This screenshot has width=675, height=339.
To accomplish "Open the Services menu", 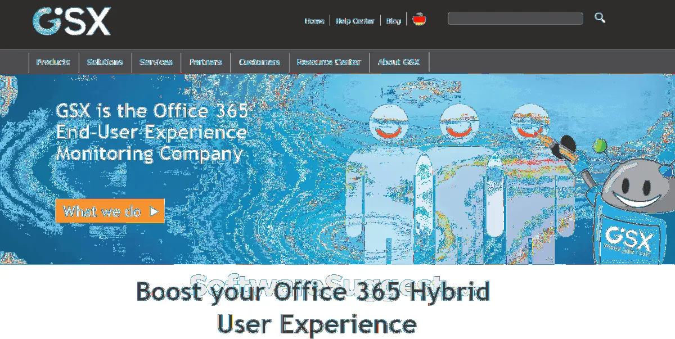I will 156,62.
